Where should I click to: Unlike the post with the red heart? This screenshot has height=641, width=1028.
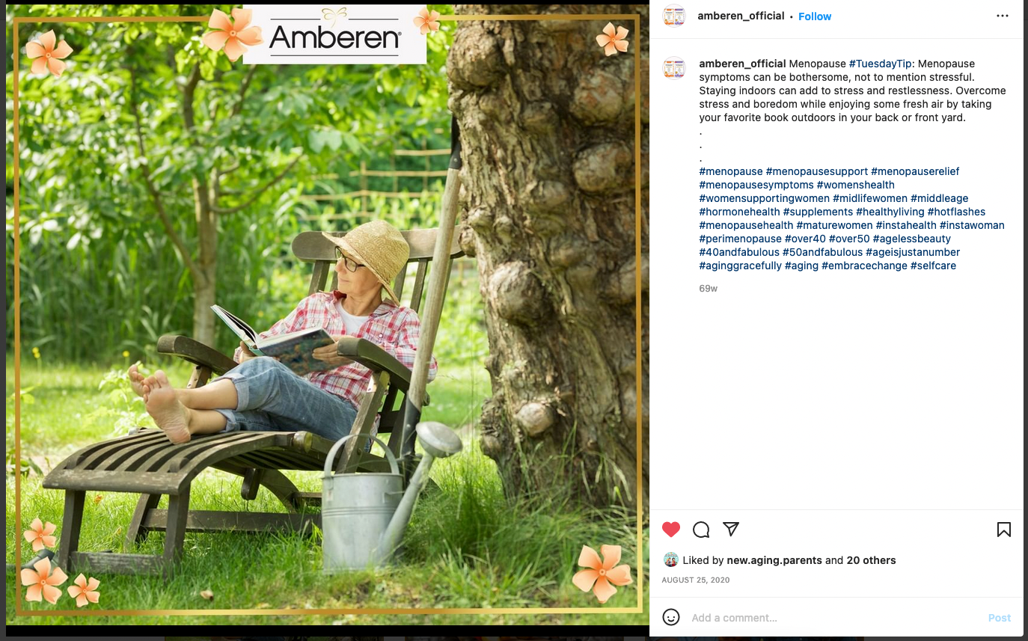(671, 530)
